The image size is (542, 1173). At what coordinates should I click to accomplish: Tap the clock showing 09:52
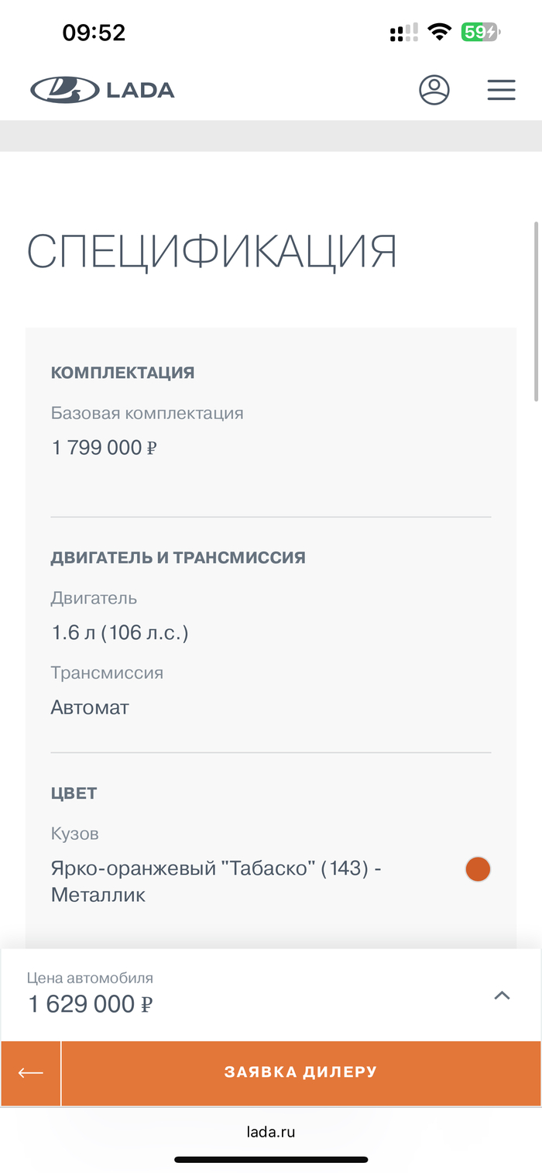pos(94,33)
